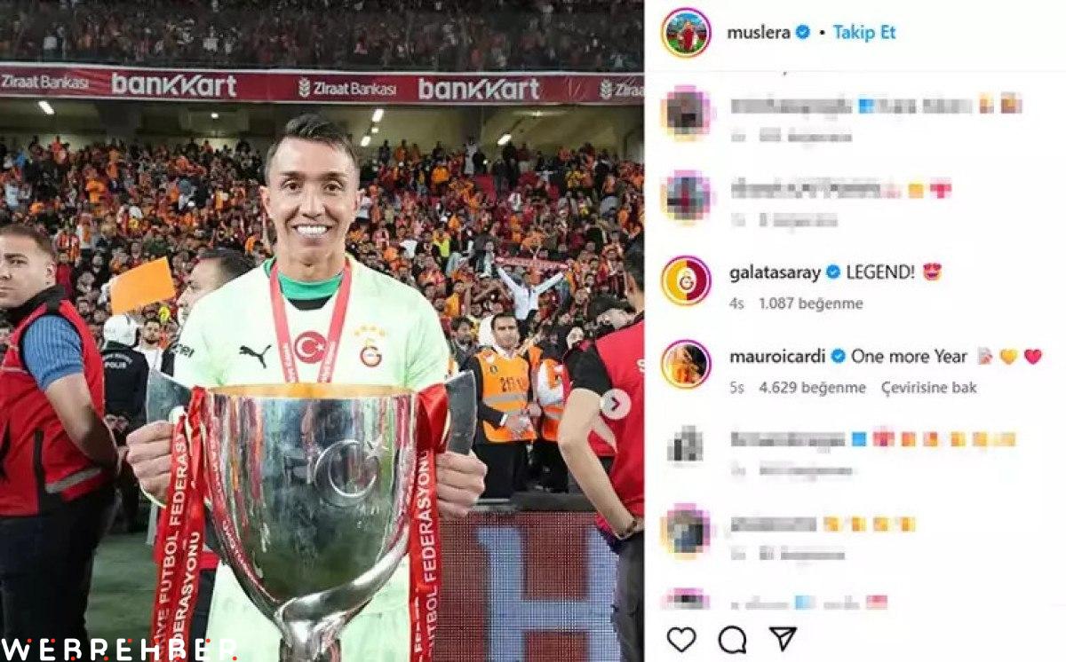Open mauroicardi avatar in comments

[x=686, y=365]
